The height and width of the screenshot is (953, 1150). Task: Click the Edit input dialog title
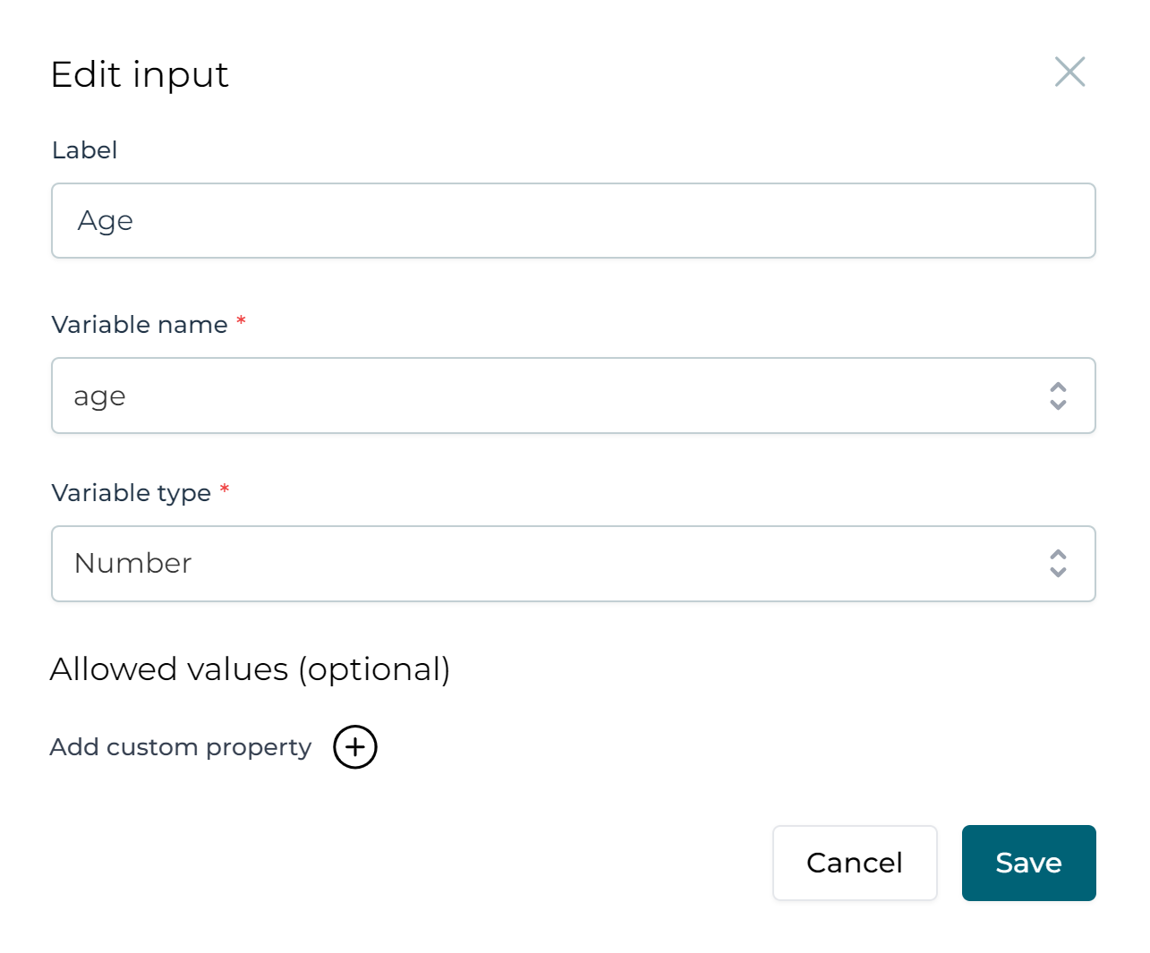(140, 74)
